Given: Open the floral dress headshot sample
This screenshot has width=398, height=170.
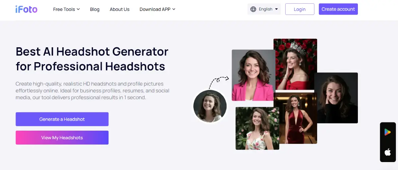Looking at the screenshot, I should 257,128.
